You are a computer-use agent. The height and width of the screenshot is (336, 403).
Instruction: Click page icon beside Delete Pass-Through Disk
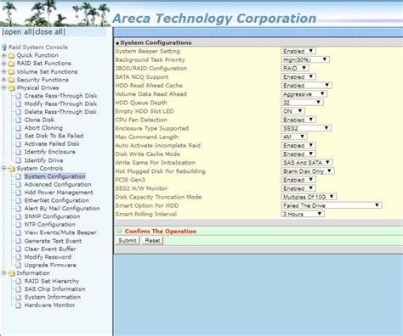(19, 112)
